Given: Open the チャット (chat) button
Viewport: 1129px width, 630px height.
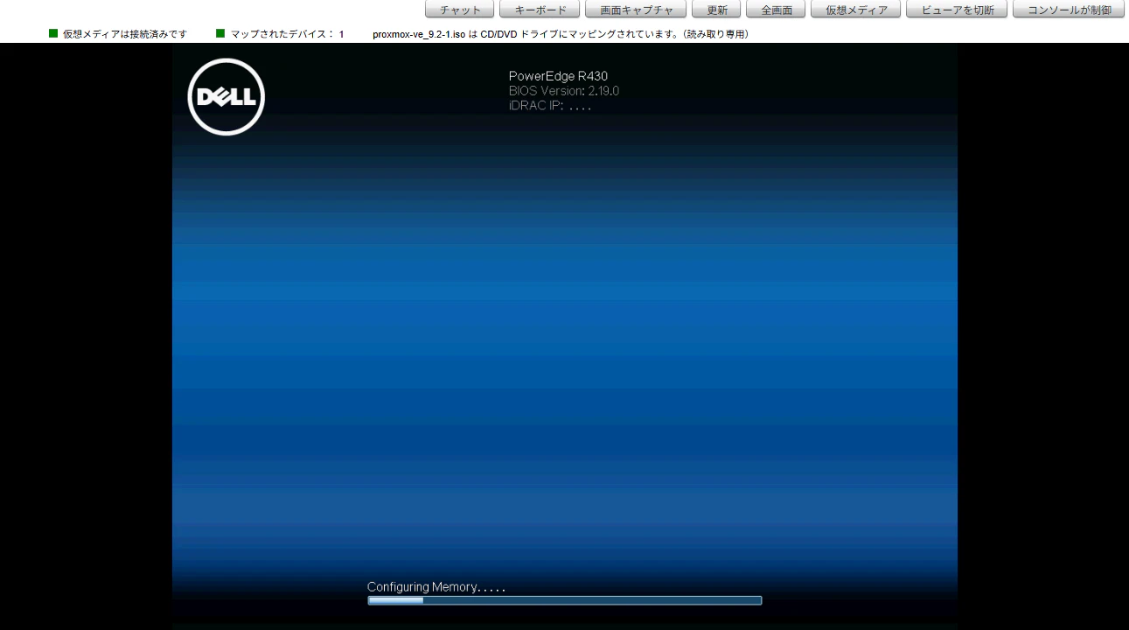Looking at the screenshot, I should [460, 10].
